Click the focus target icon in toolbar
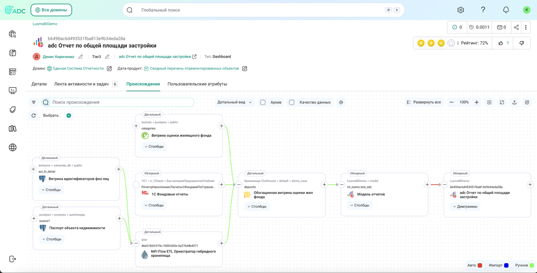Viewport: 537px width, 273px height. (x=489, y=102)
